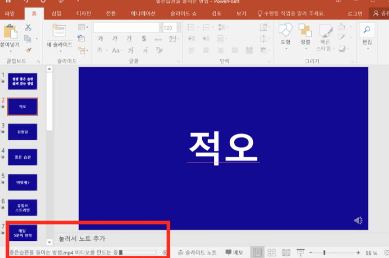Click the Shape Outline pen icon

(342, 37)
